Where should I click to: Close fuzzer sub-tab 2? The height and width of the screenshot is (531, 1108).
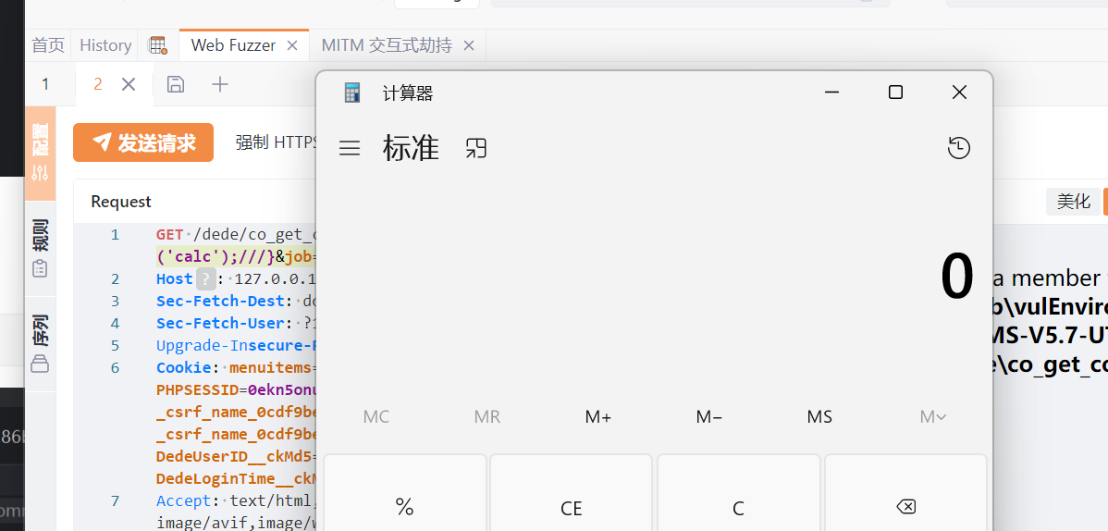[128, 84]
